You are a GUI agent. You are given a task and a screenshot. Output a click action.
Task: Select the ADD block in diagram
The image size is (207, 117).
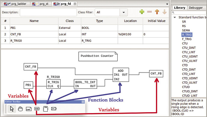click(x=121, y=75)
